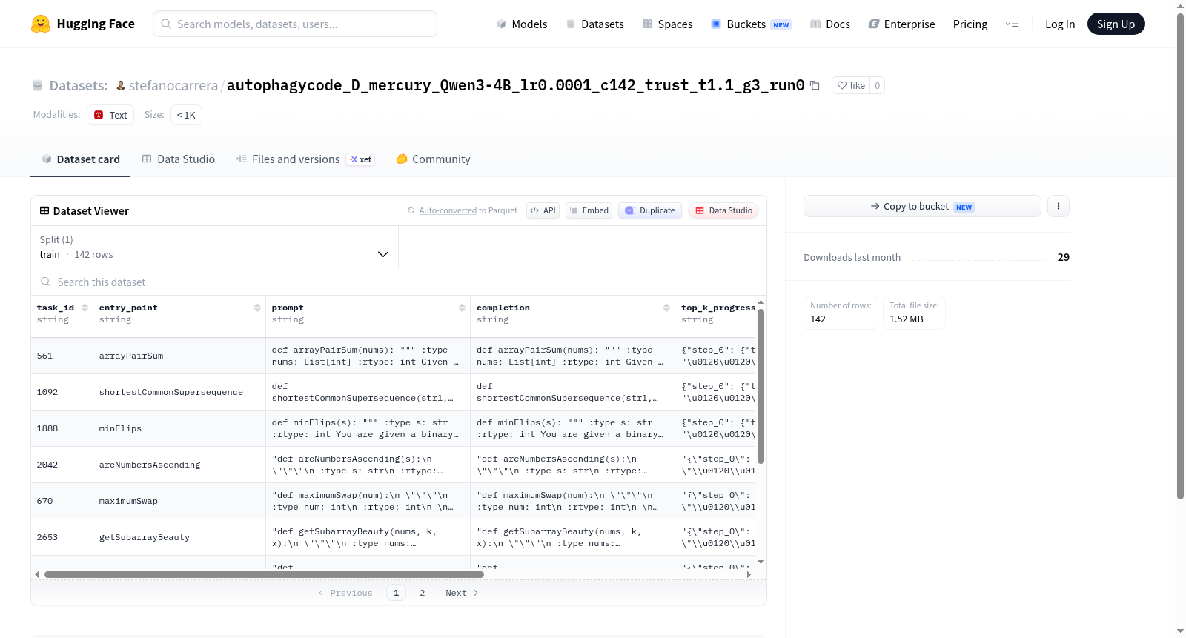Click the Hugging Face logo icon

[41, 24]
